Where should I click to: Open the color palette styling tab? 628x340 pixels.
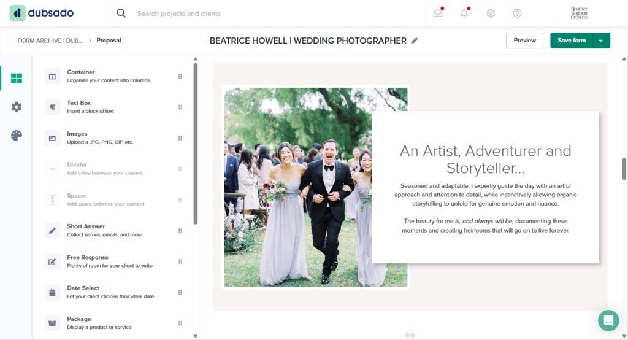pos(17,136)
